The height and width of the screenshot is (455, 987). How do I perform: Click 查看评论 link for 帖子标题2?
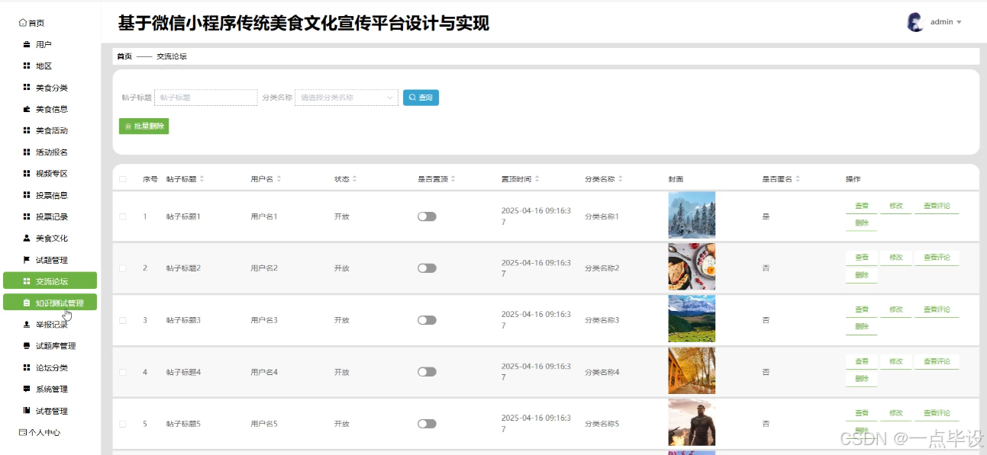pyautogui.click(x=937, y=257)
